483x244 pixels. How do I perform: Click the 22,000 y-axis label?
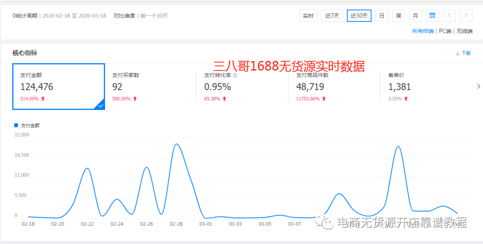click(x=22, y=135)
